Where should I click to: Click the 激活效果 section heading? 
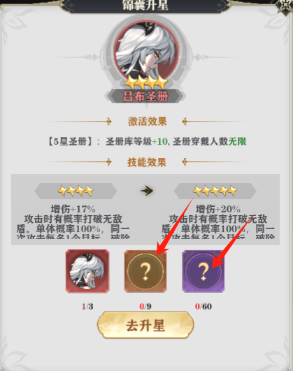148,122
